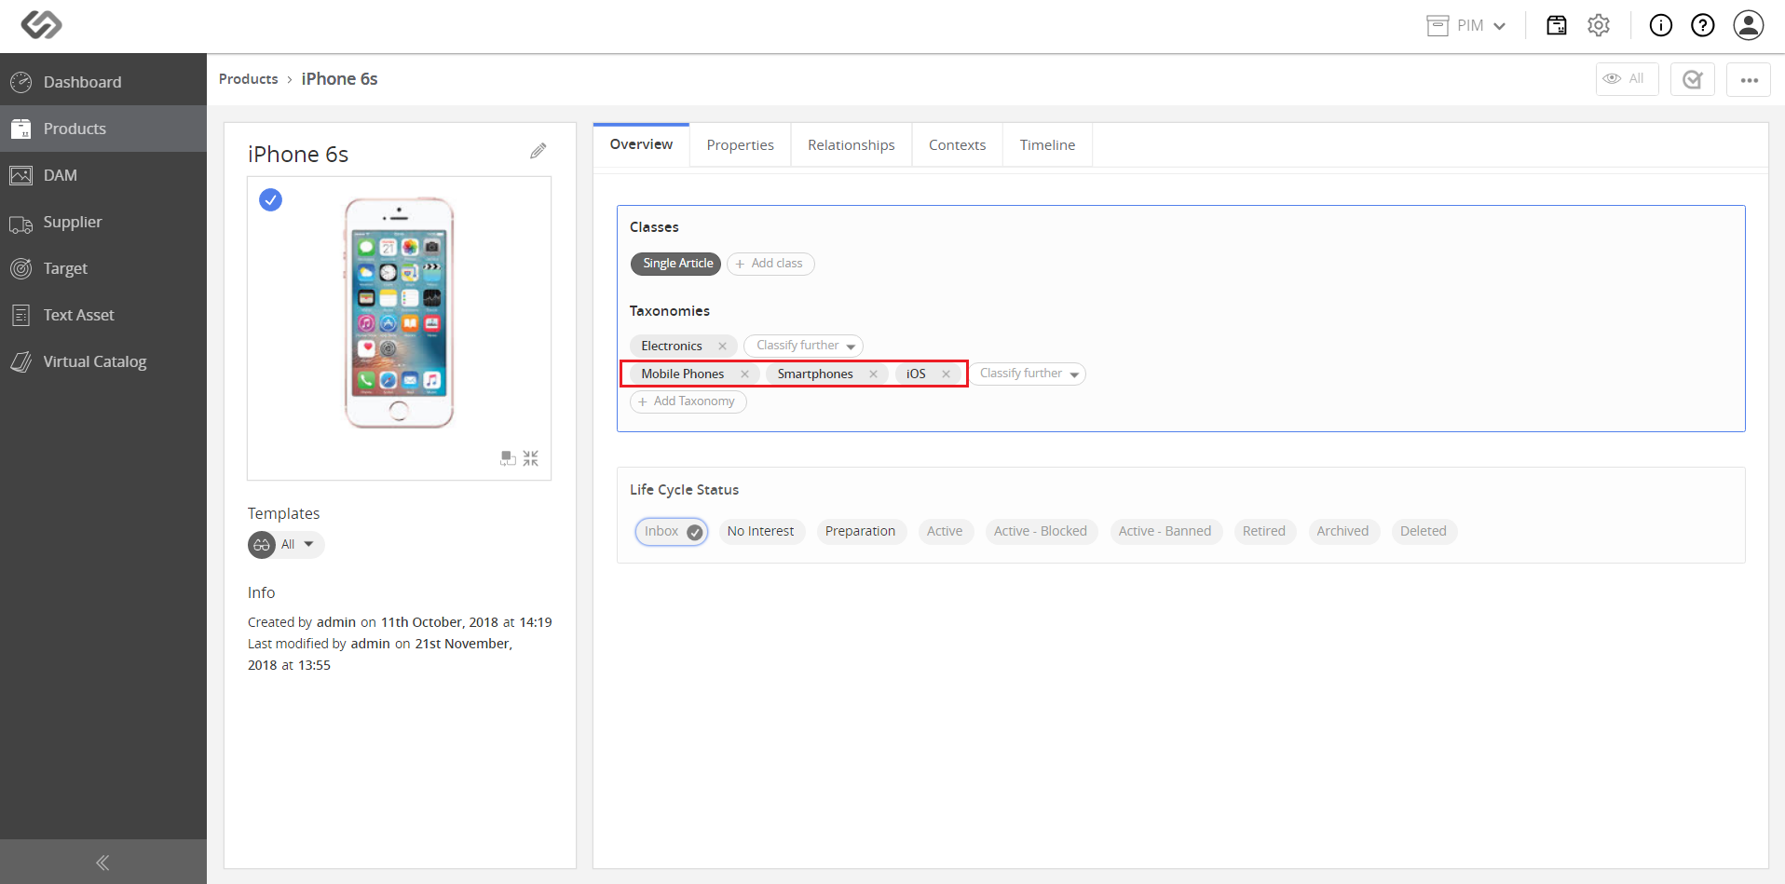Remove the Mobile Phones taxonomy
Screen dimensions: 1785x884
744,374
